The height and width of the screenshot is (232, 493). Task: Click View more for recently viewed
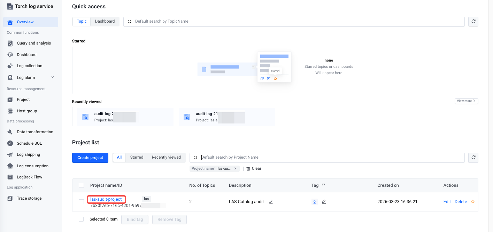coord(466,101)
